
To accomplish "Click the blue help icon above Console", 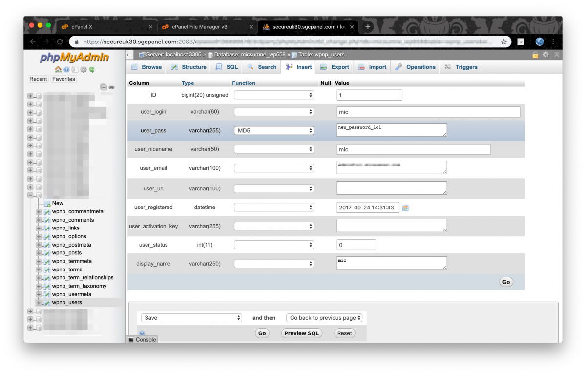I will click(x=142, y=333).
